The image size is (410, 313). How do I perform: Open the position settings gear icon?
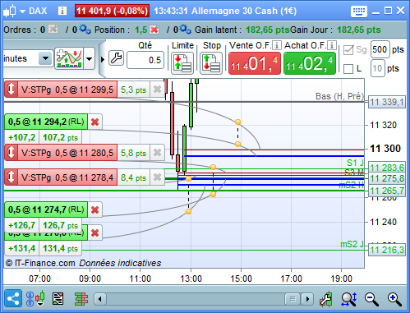186,30
